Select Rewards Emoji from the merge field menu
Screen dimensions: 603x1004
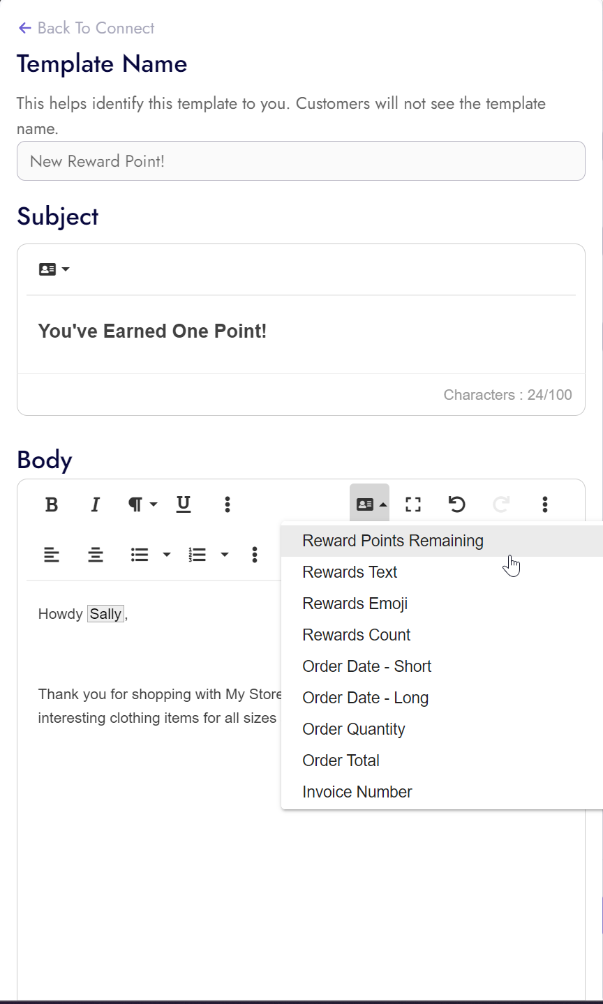[x=355, y=603]
